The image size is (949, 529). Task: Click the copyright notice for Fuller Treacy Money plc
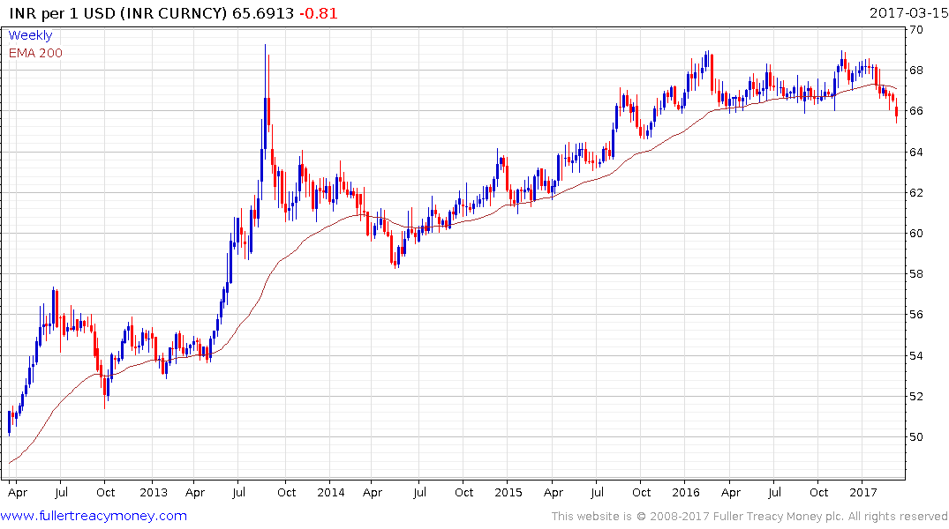click(x=749, y=517)
